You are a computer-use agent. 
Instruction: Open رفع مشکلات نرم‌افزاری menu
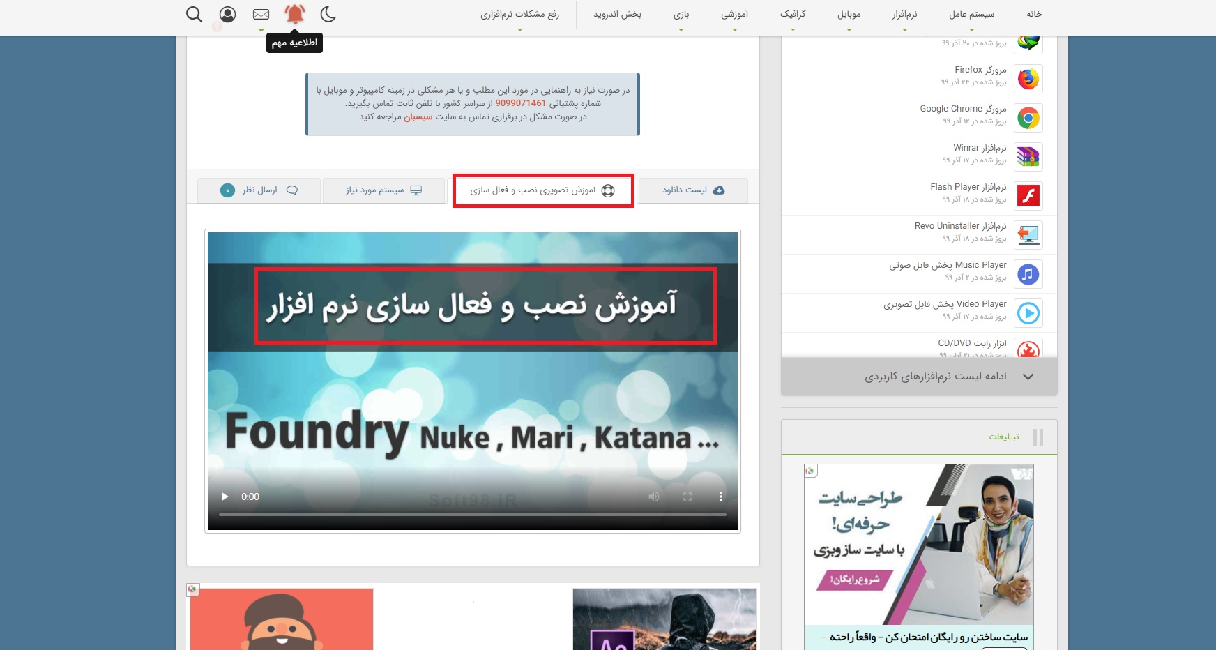tap(519, 14)
